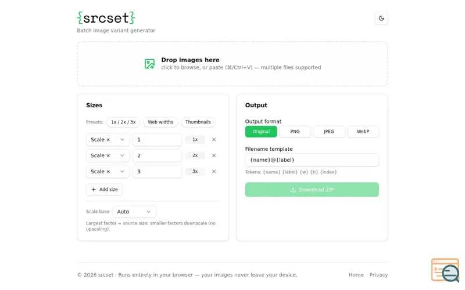Remove the 1x size row
Image resolution: width=465 pixels, height=290 pixels.
[214, 140]
